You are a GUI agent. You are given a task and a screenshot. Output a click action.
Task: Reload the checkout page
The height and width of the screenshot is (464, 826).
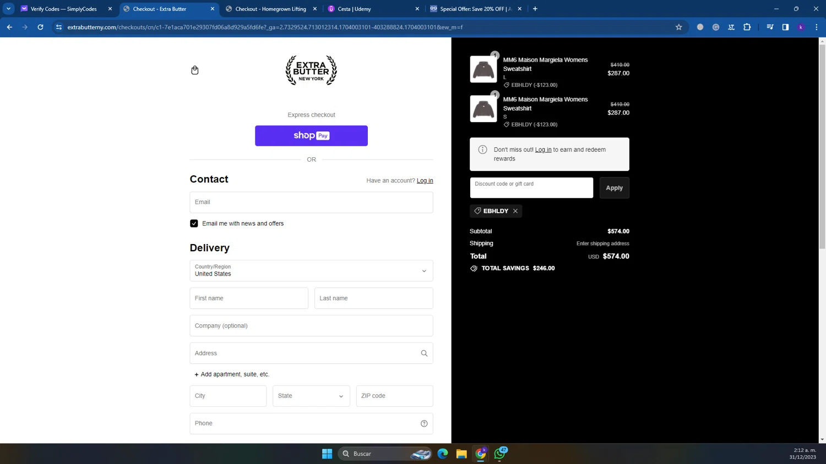(x=40, y=27)
